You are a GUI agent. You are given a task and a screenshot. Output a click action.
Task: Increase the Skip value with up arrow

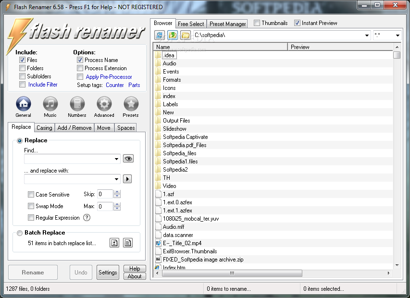click(x=117, y=192)
